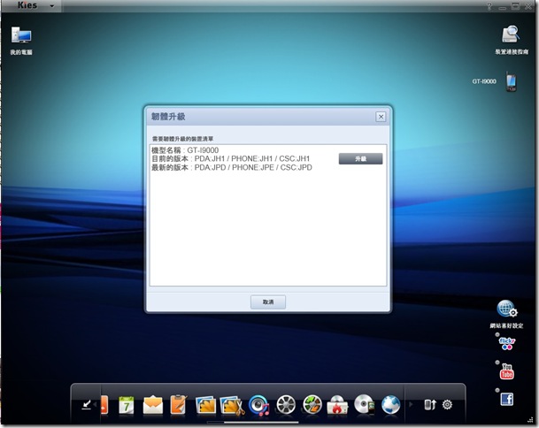The height and width of the screenshot is (428, 539).
Task: Open the dock settings gear icon
Action: tap(447, 405)
